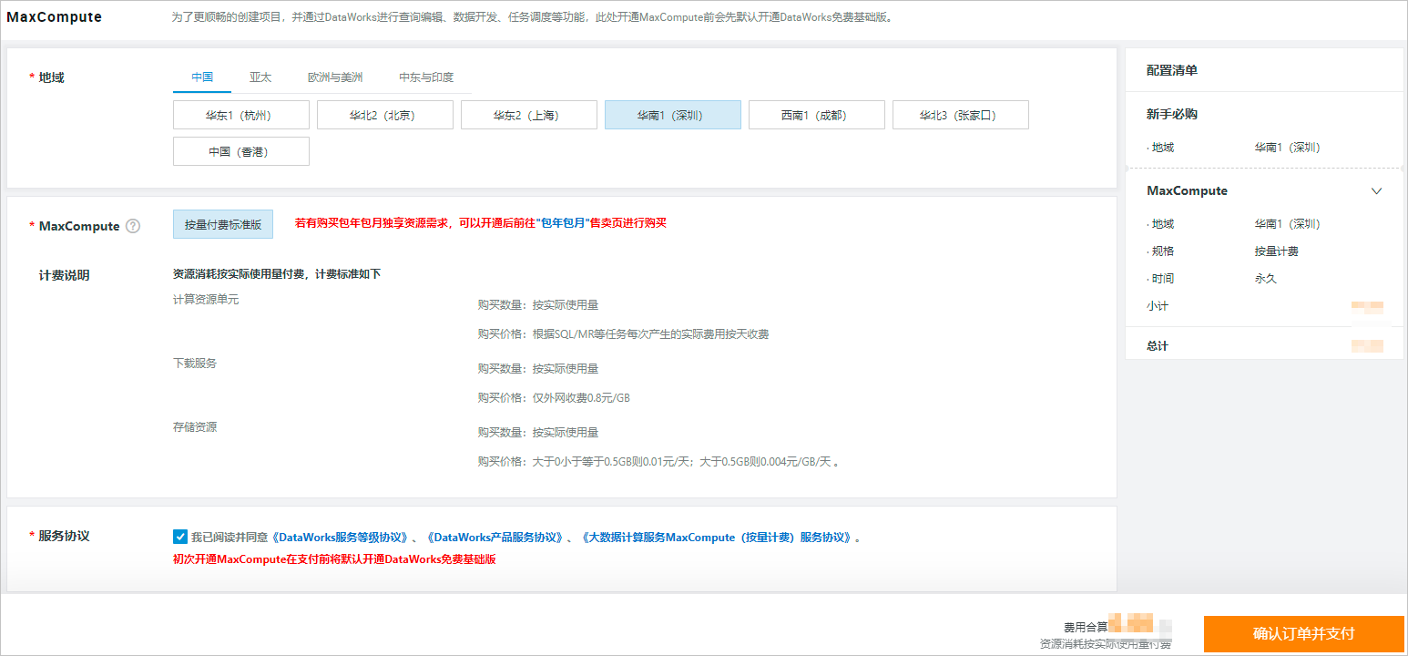Click the 计费说明 section label
The image size is (1408, 656).
pos(64,275)
